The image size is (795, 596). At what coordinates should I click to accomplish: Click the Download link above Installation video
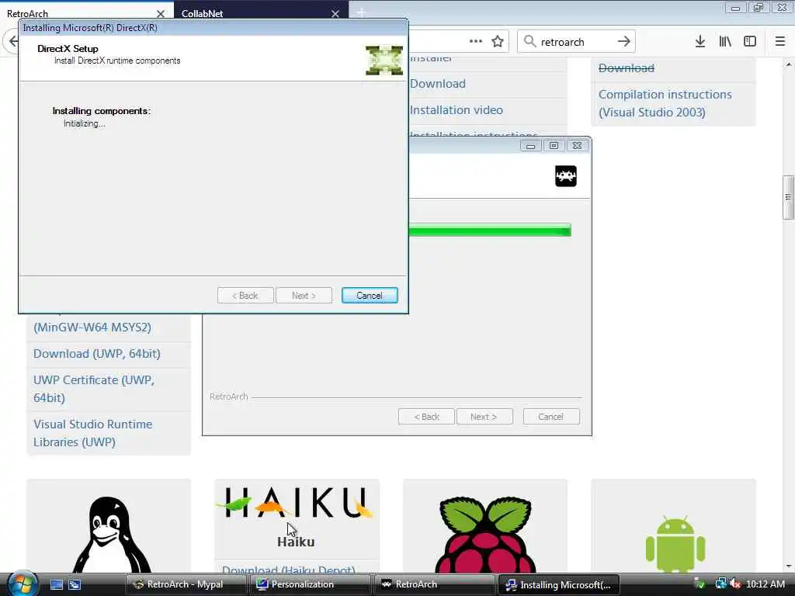(x=438, y=84)
